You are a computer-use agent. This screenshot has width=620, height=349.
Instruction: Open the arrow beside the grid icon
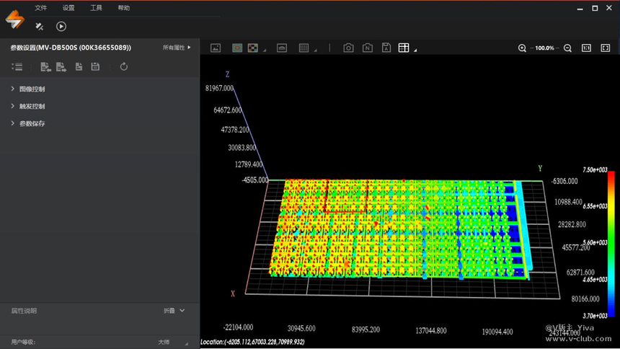[315, 50]
